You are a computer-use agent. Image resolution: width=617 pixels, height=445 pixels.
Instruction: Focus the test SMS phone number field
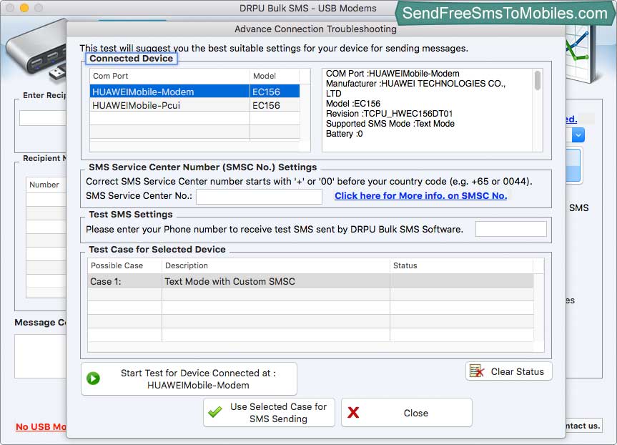510,229
